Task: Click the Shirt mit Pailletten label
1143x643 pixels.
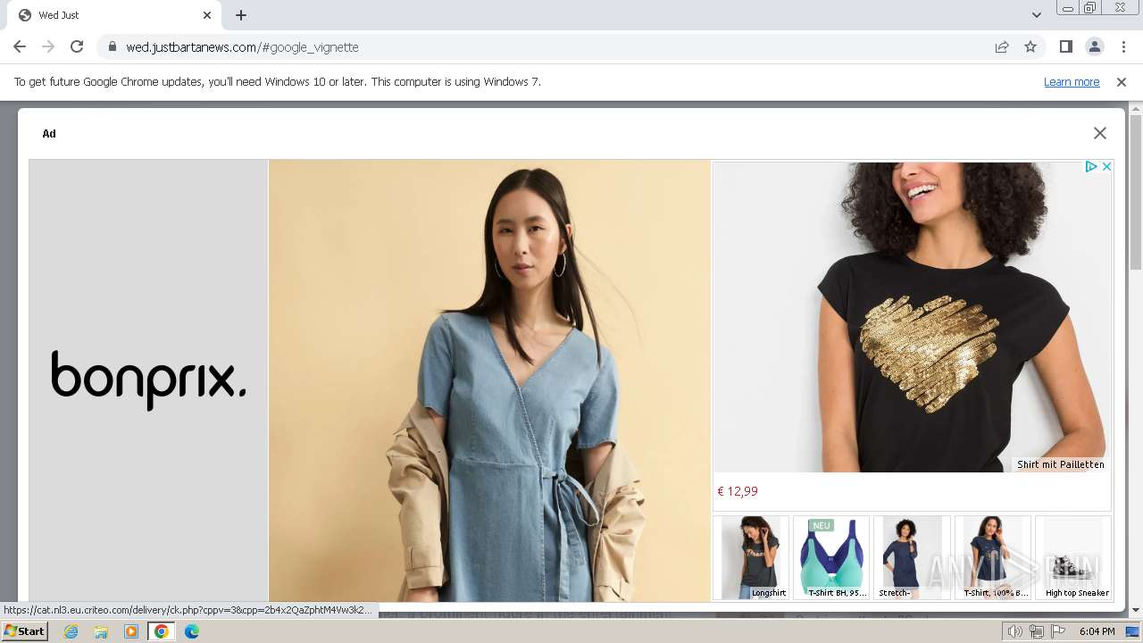Action: [1061, 464]
